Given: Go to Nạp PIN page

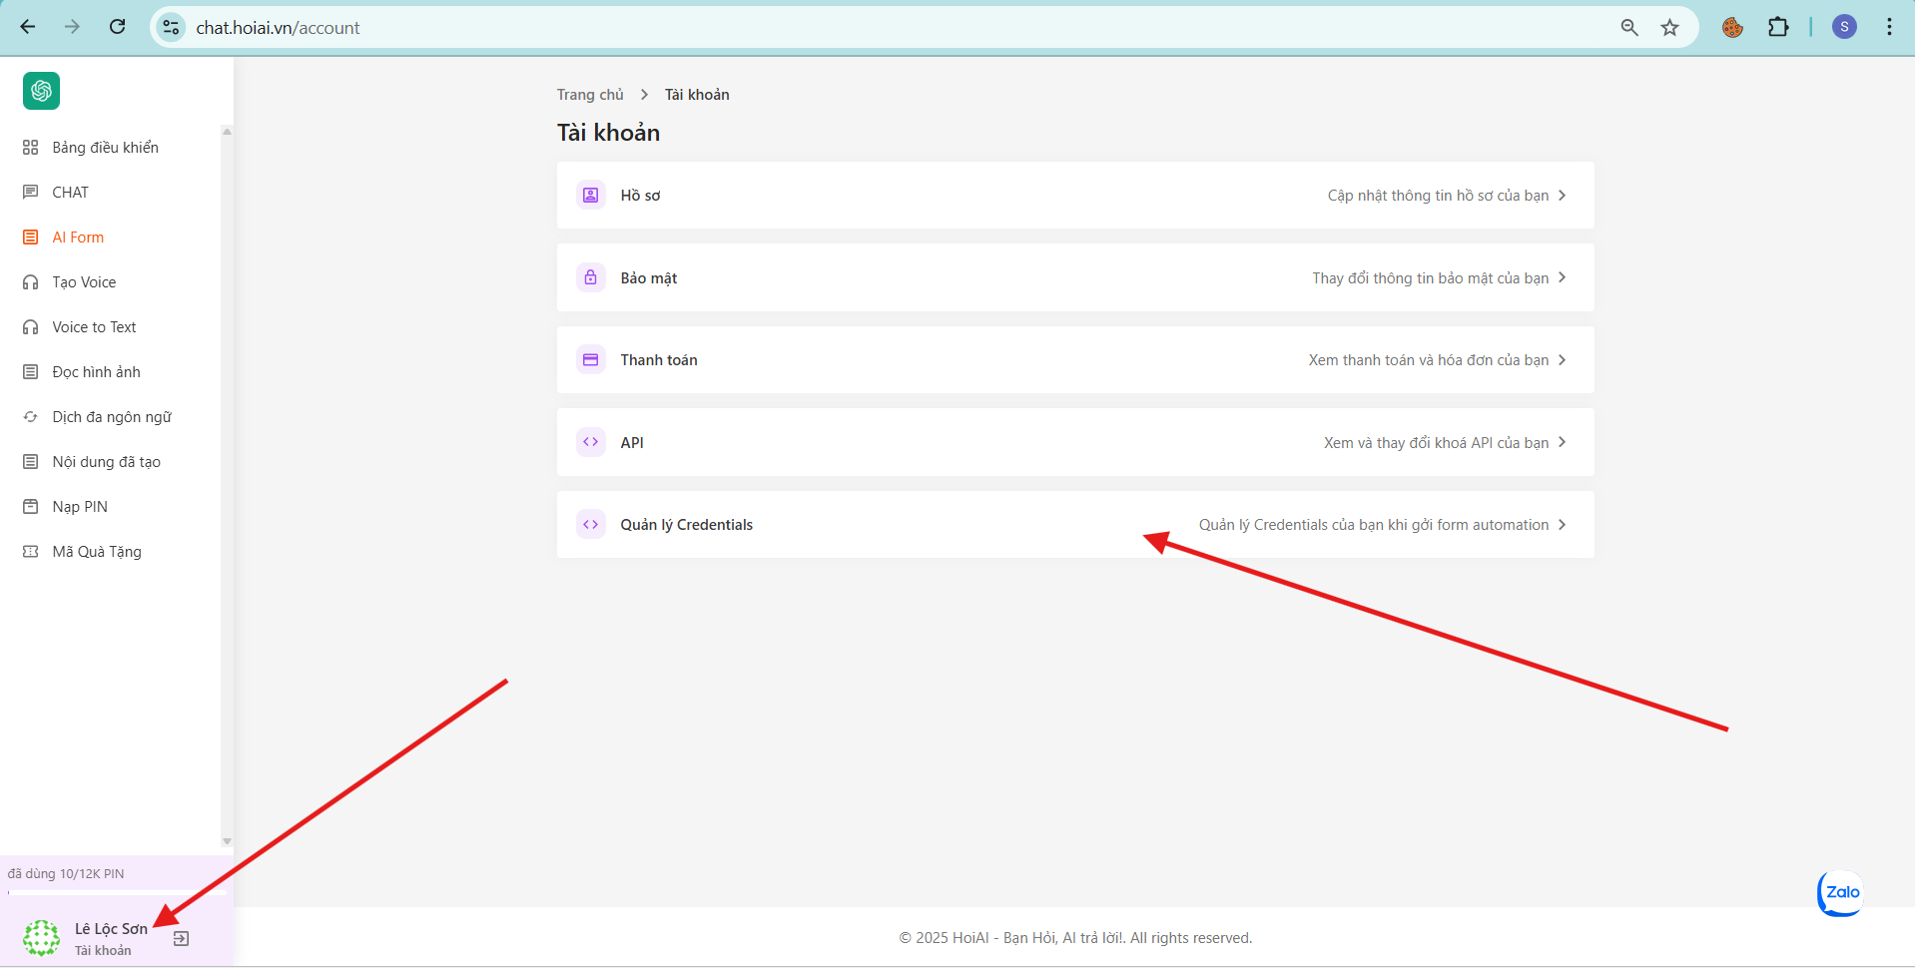Looking at the screenshot, I should coord(80,507).
